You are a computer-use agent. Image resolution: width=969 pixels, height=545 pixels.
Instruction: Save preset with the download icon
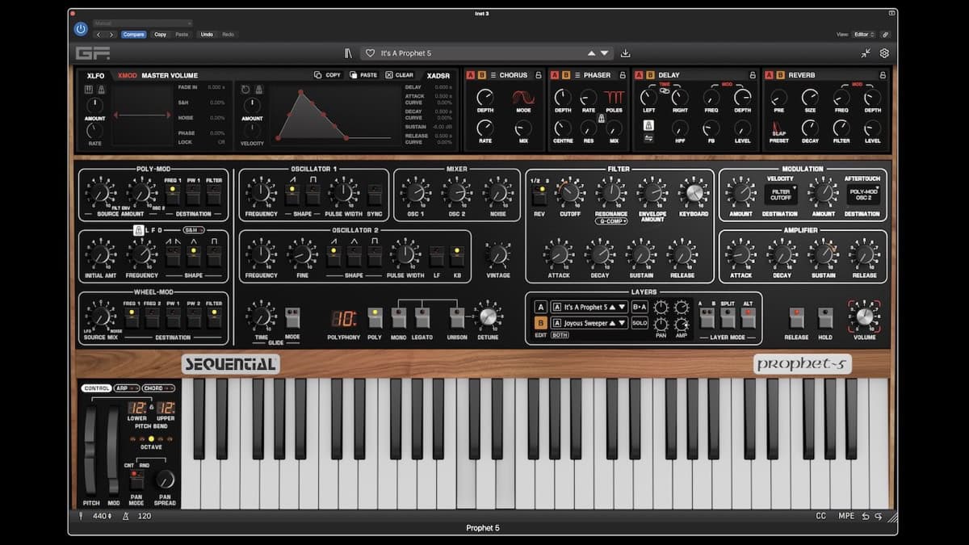pyautogui.click(x=625, y=53)
